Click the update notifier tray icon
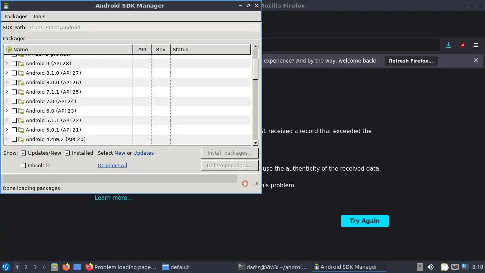Viewport: 485px width, 273px height. (464, 267)
